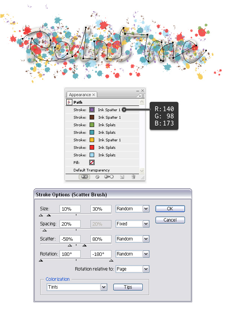This screenshot has height=309, width=226.
Task: Click Ink Splats on light blue stroke row
Action: tap(107, 155)
